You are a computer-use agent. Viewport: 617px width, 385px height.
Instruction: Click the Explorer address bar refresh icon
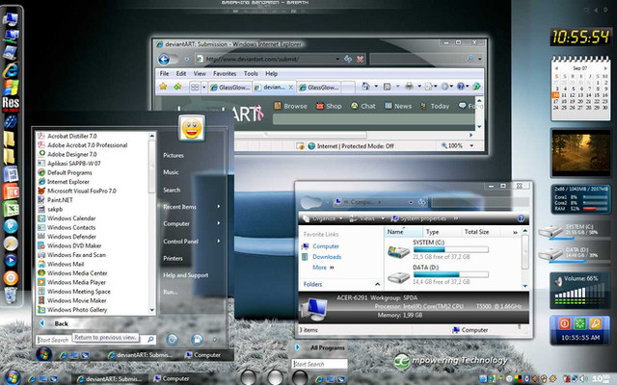(x=421, y=202)
